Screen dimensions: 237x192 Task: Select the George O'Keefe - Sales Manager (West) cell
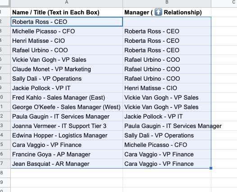tap(67, 107)
